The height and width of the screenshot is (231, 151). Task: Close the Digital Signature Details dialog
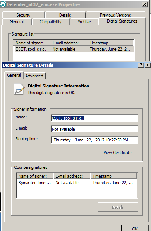pyautogui.click(x=148, y=65)
